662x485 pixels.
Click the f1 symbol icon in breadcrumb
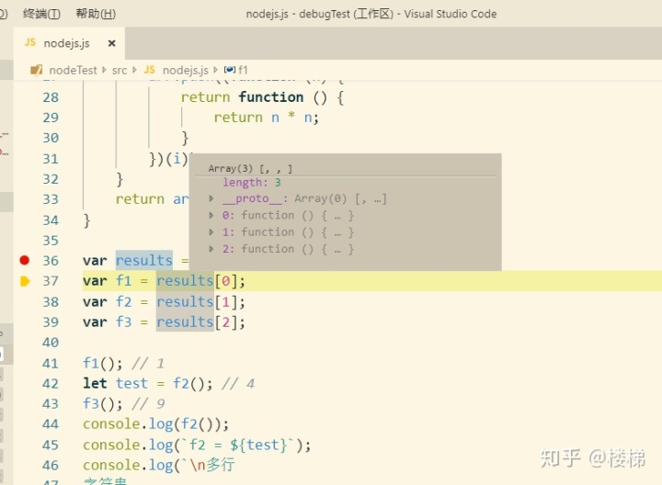point(230,70)
